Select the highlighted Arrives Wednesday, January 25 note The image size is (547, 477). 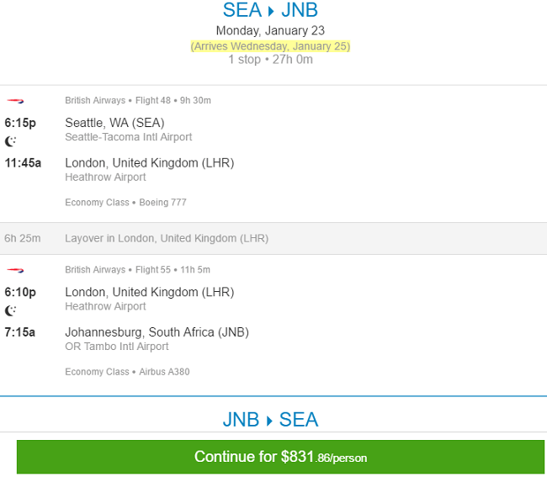(270, 46)
